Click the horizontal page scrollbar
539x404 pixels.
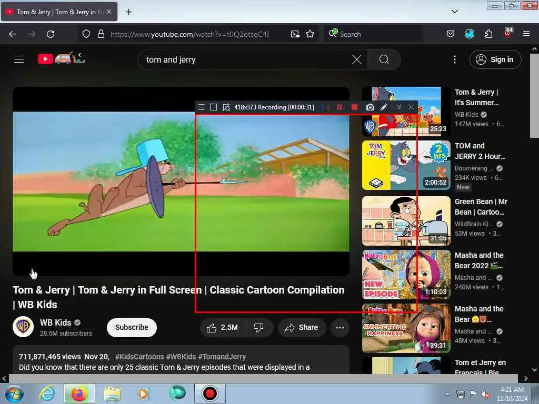[x=263, y=379]
